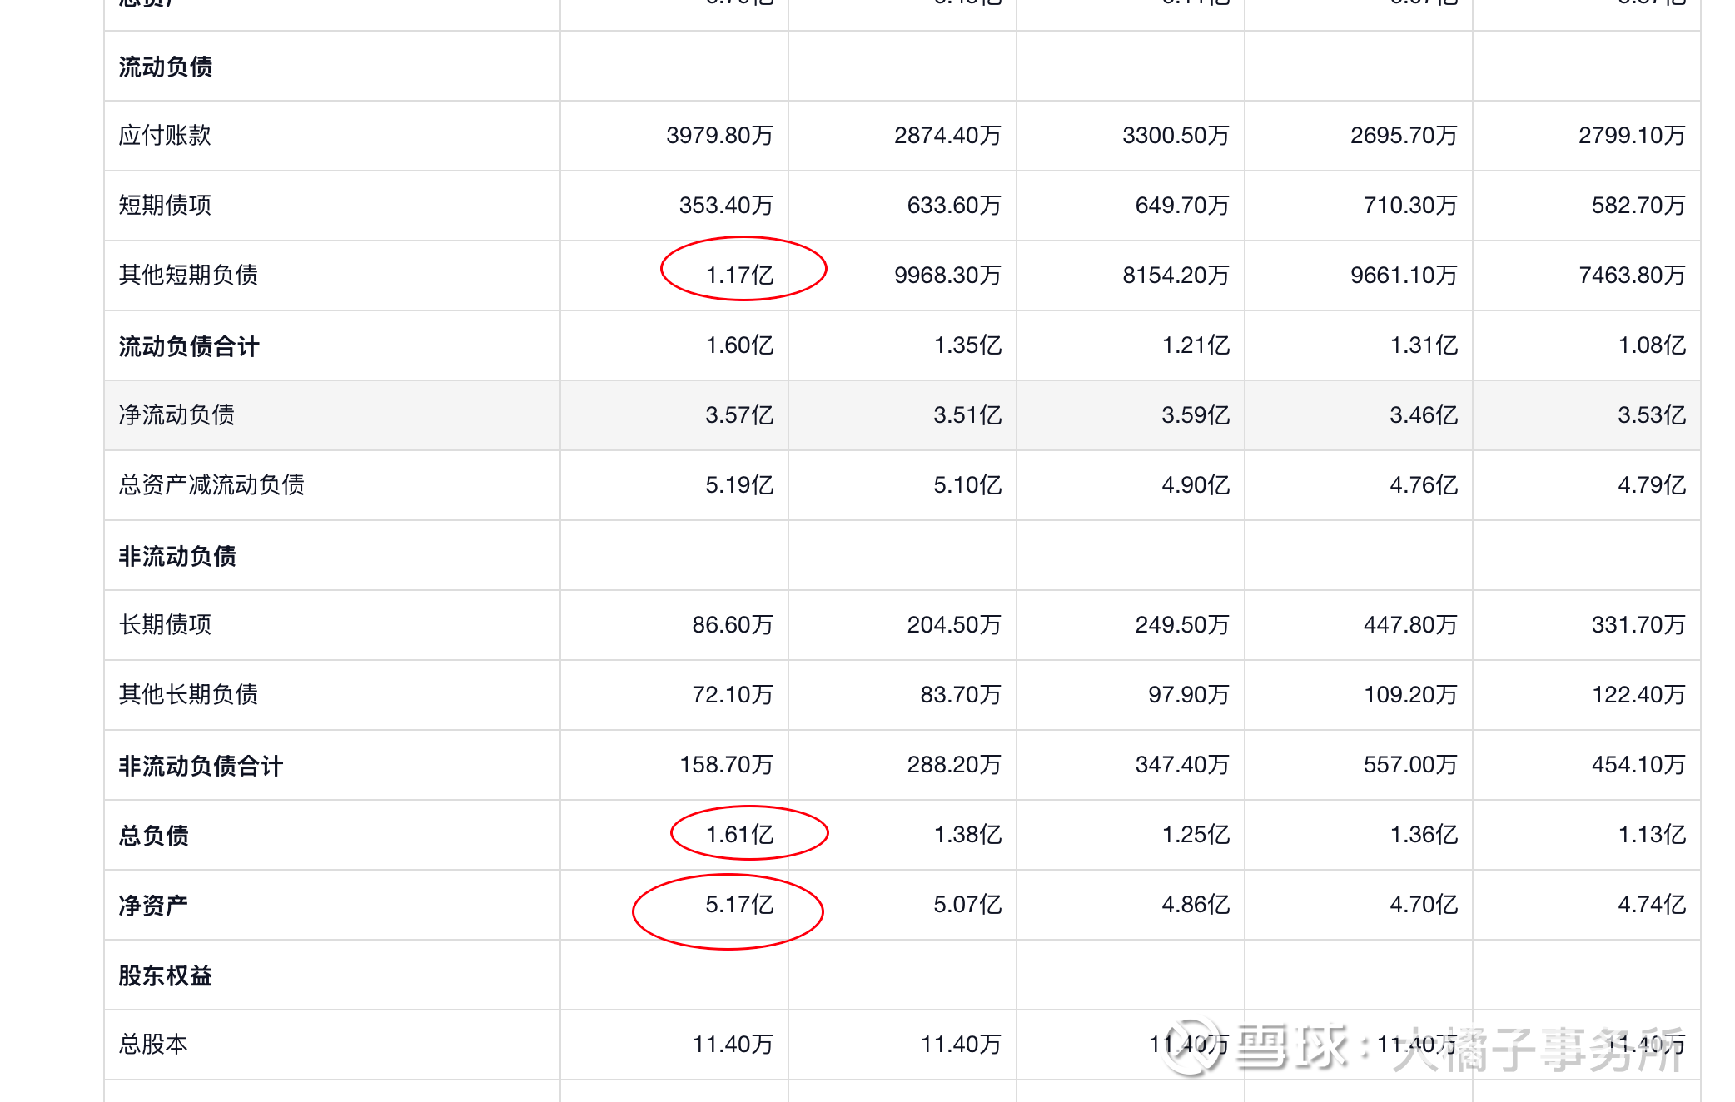Click the 3979.80万 accounts payable value
Viewport: 1735px width, 1102px height.
719,136
